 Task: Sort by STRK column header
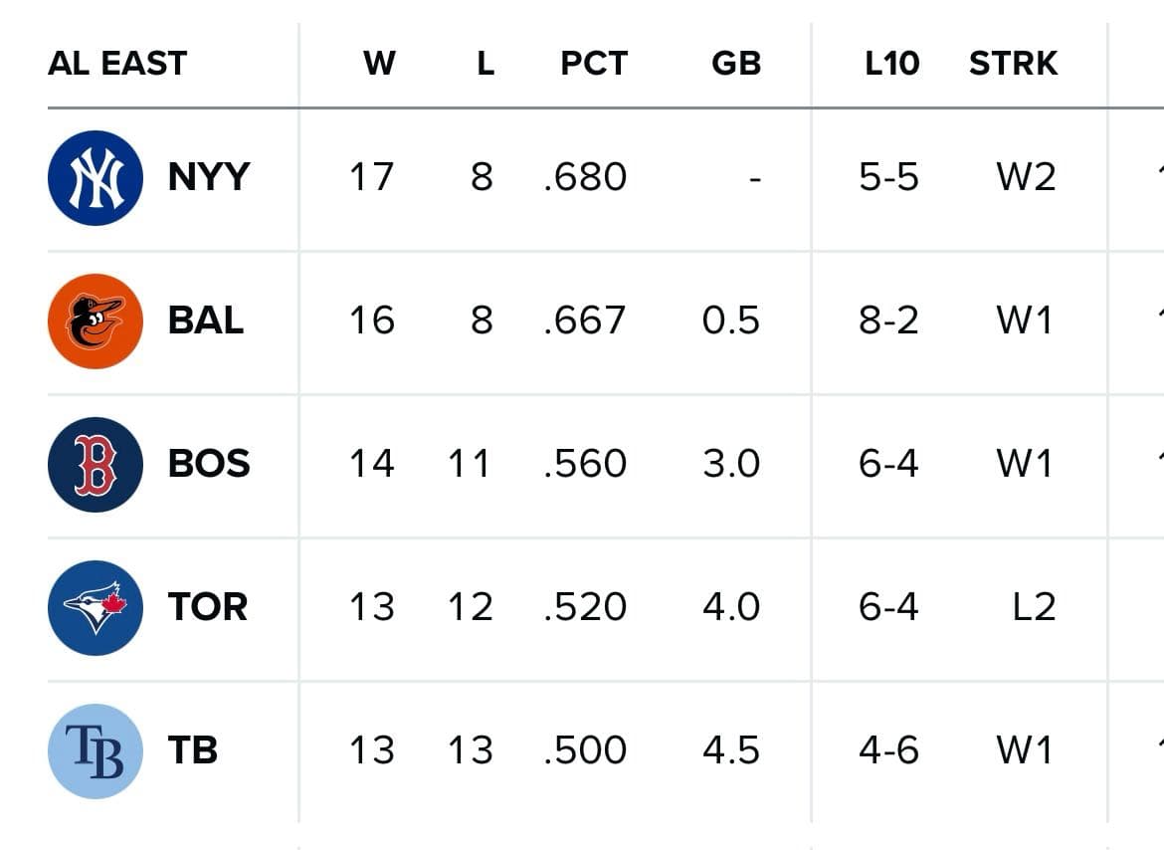(1013, 64)
